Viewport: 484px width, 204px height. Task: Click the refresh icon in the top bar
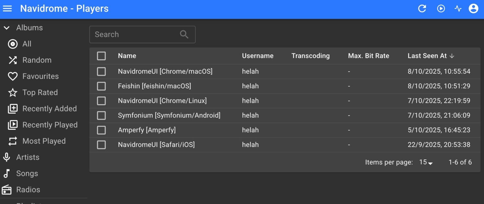point(422,8)
